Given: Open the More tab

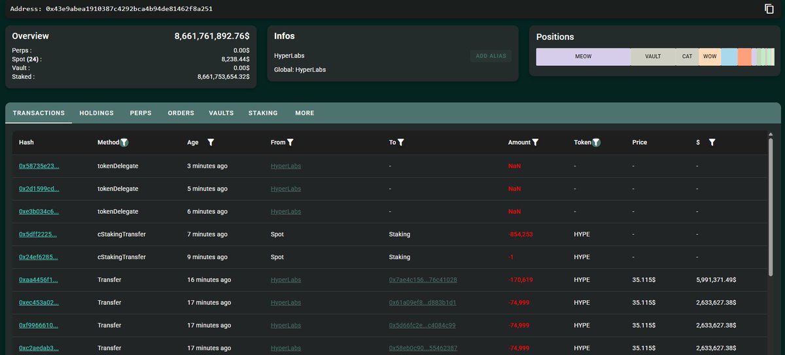Looking at the screenshot, I should tap(305, 113).
